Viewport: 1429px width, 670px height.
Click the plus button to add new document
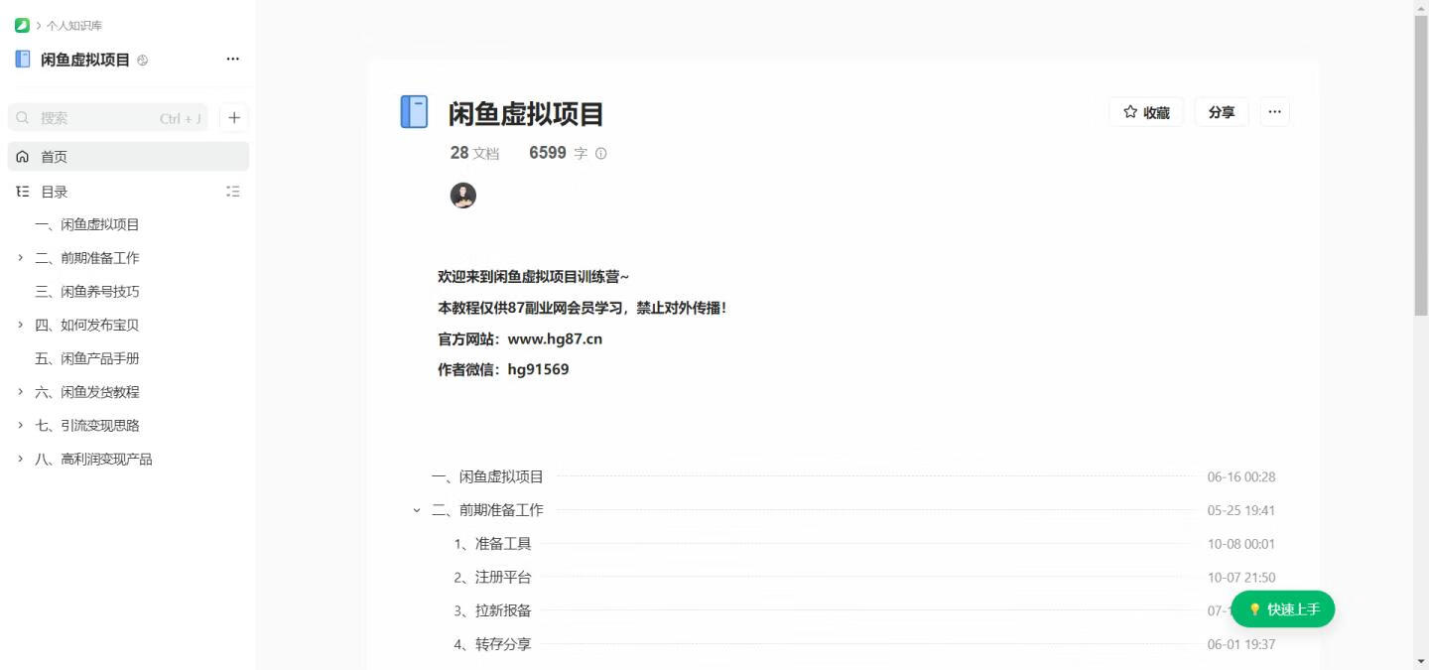[x=234, y=118]
